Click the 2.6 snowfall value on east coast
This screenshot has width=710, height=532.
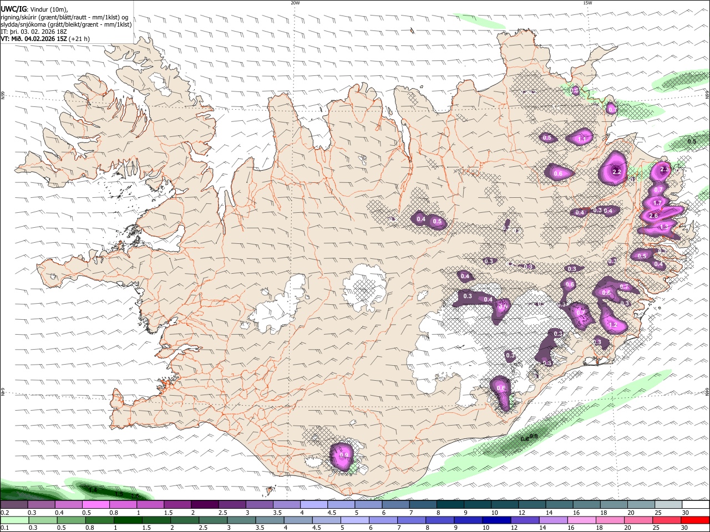coord(653,216)
